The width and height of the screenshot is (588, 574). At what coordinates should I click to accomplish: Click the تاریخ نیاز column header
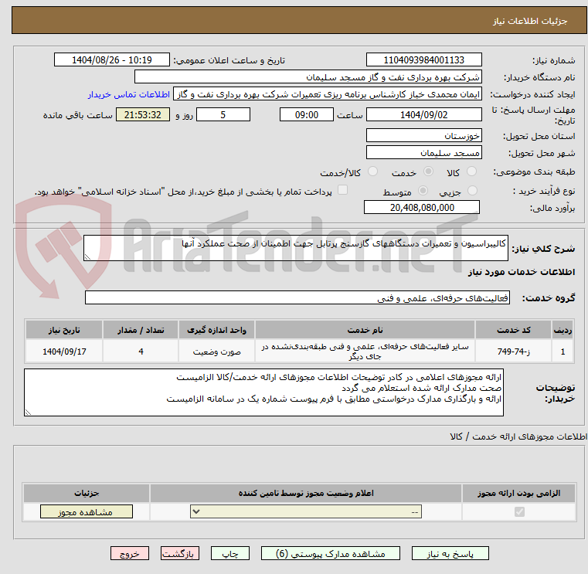(64, 330)
